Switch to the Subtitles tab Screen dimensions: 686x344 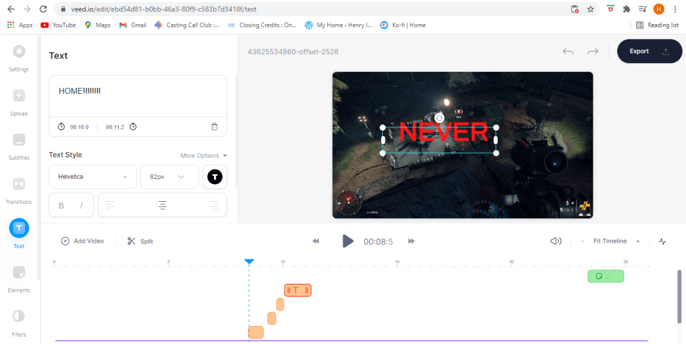click(x=19, y=145)
